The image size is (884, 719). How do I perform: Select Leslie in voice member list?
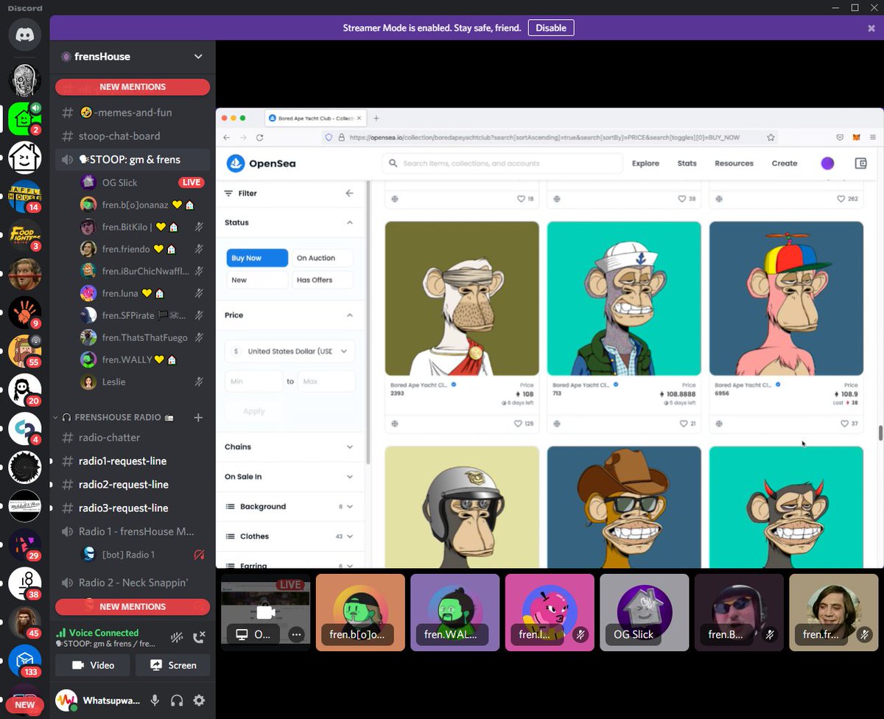pos(142,382)
